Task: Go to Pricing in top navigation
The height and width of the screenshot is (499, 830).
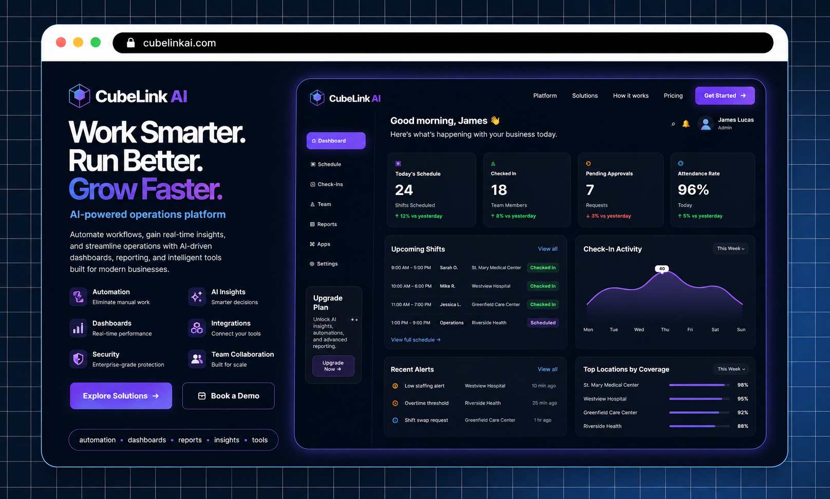Action: pos(673,96)
